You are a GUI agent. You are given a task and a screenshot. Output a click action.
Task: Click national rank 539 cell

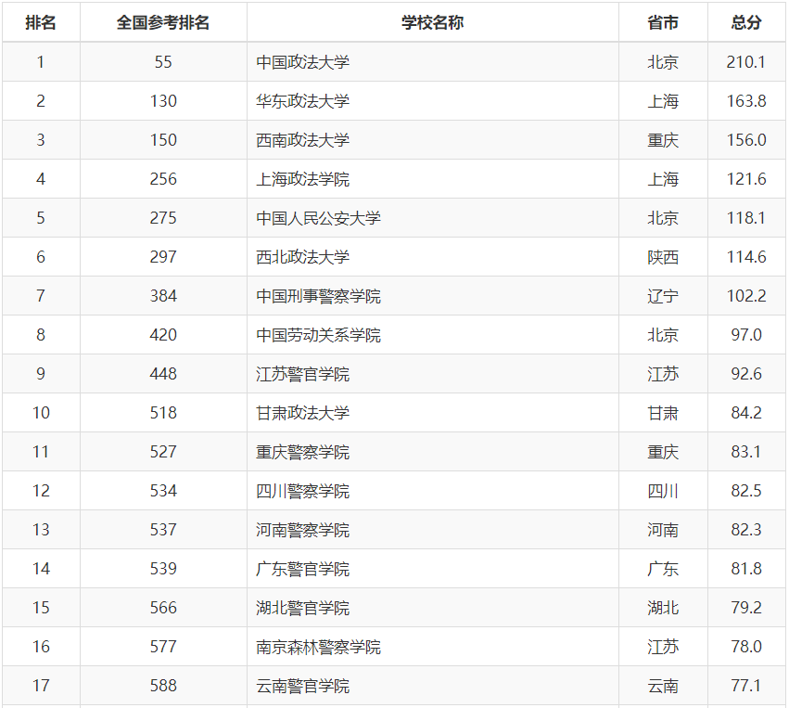point(163,569)
